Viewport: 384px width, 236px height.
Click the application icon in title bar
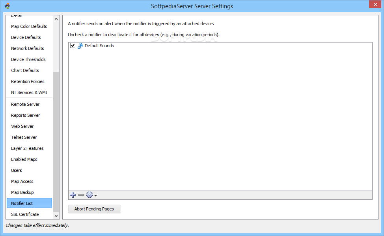7,6
